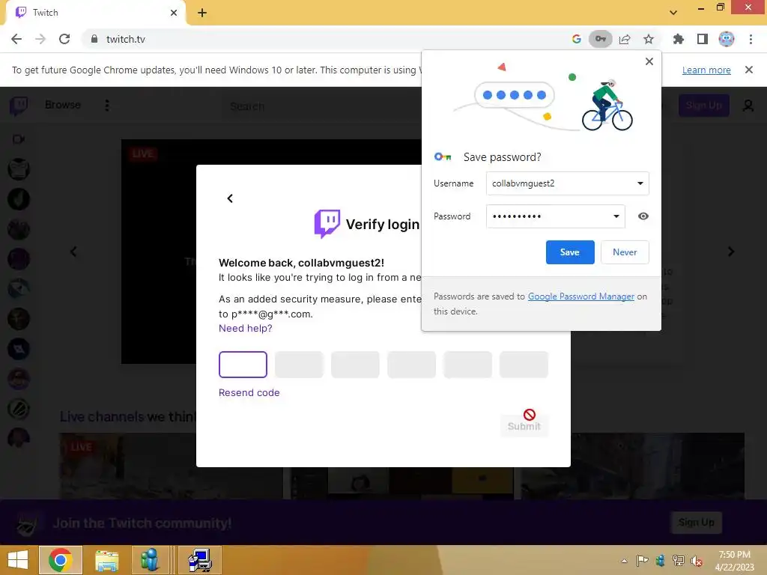Show password with the eye icon
Viewport: 767px width, 575px height.
pyautogui.click(x=643, y=216)
